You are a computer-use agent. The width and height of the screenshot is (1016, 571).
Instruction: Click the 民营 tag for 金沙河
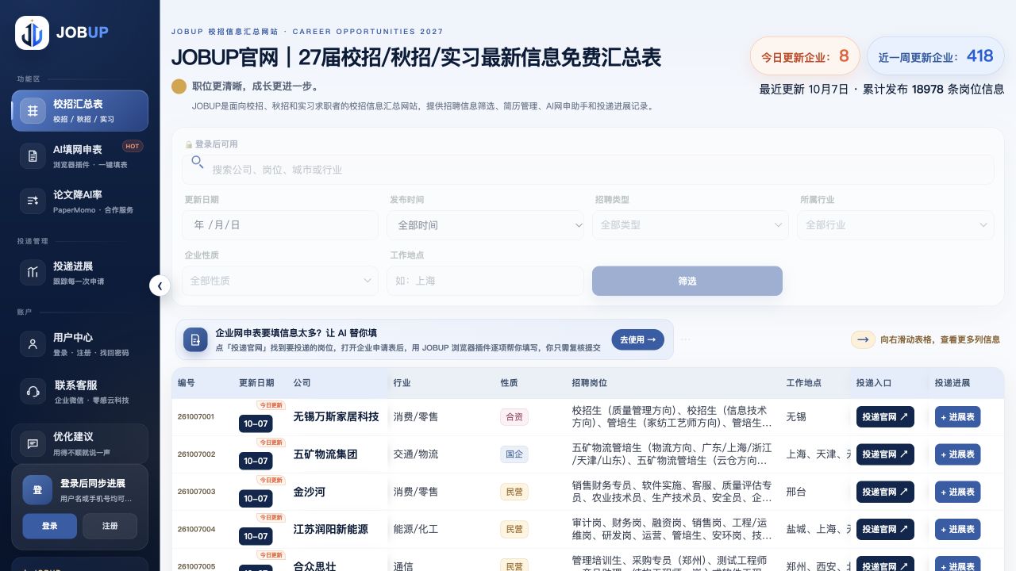point(514,492)
